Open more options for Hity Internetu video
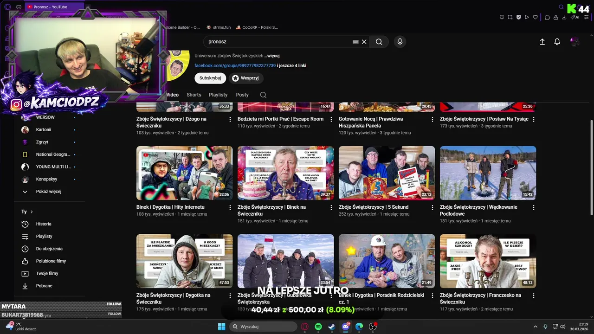 (230, 207)
